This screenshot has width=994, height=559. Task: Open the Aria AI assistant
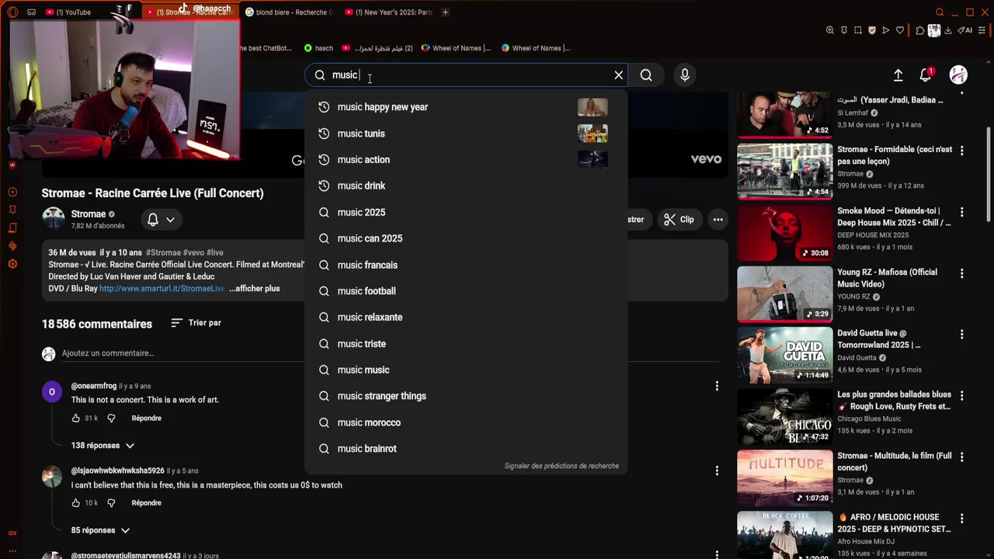965,30
